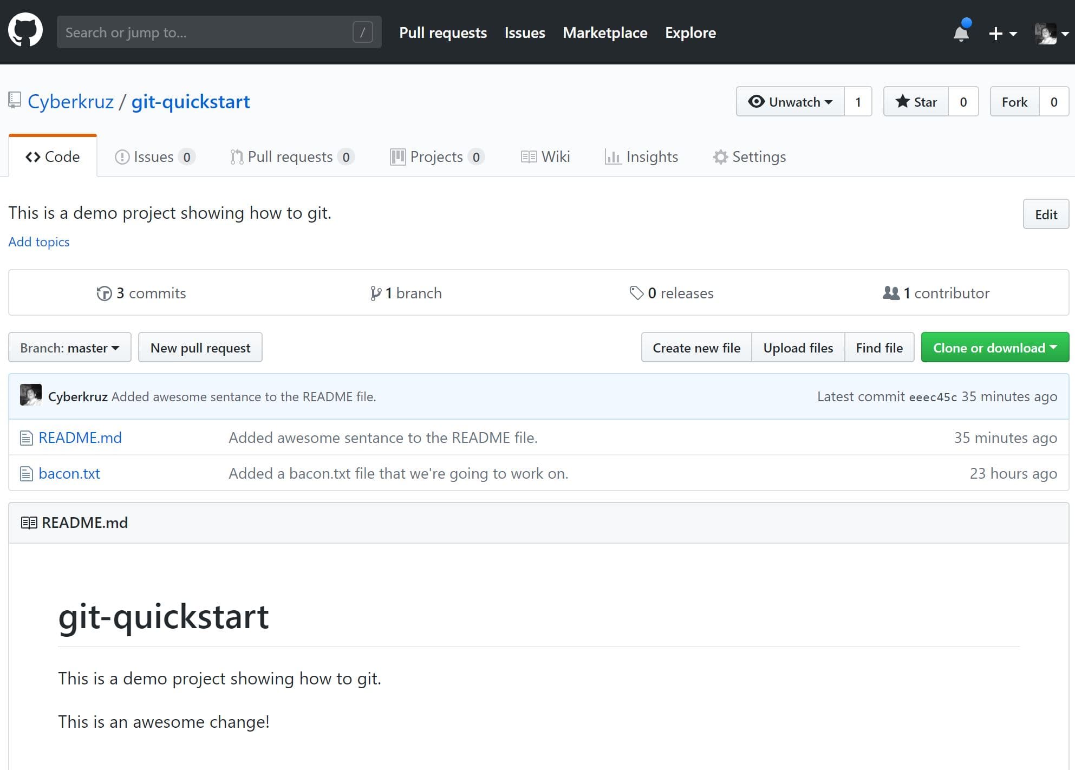Viewport: 1075px width, 770px height.
Task: Click the contributors people icon
Action: click(x=891, y=293)
